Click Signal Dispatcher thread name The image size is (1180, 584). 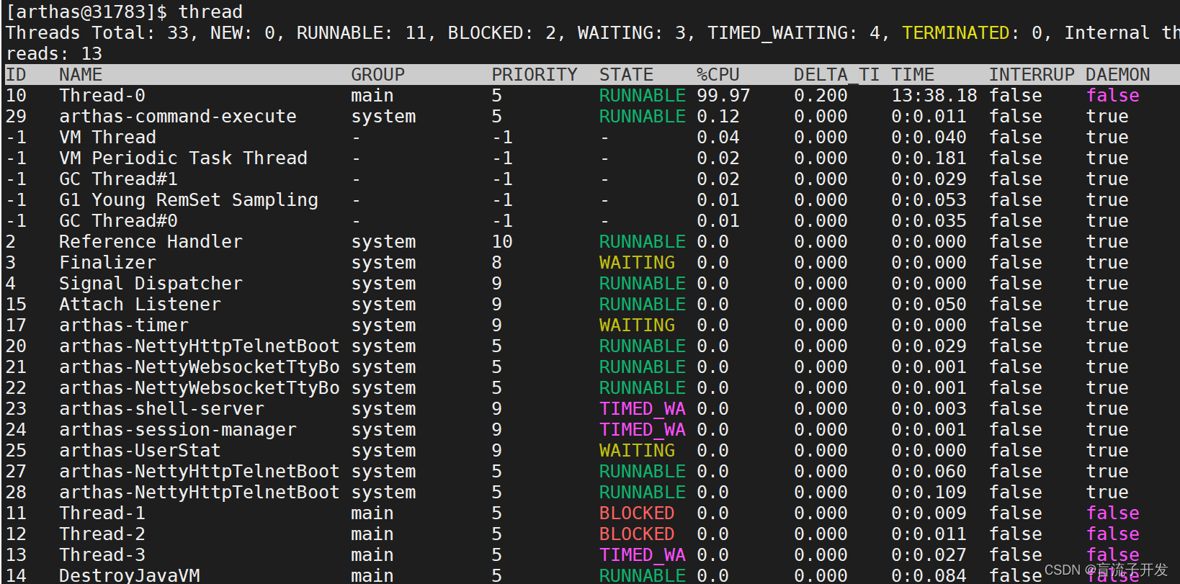pyautogui.click(x=151, y=284)
